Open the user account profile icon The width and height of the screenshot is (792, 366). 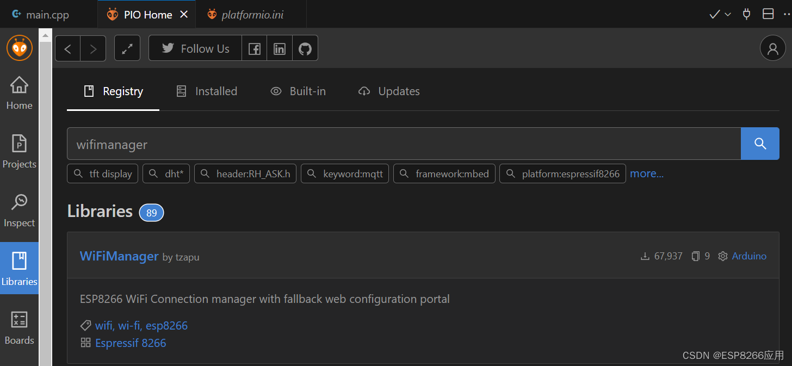point(772,48)
